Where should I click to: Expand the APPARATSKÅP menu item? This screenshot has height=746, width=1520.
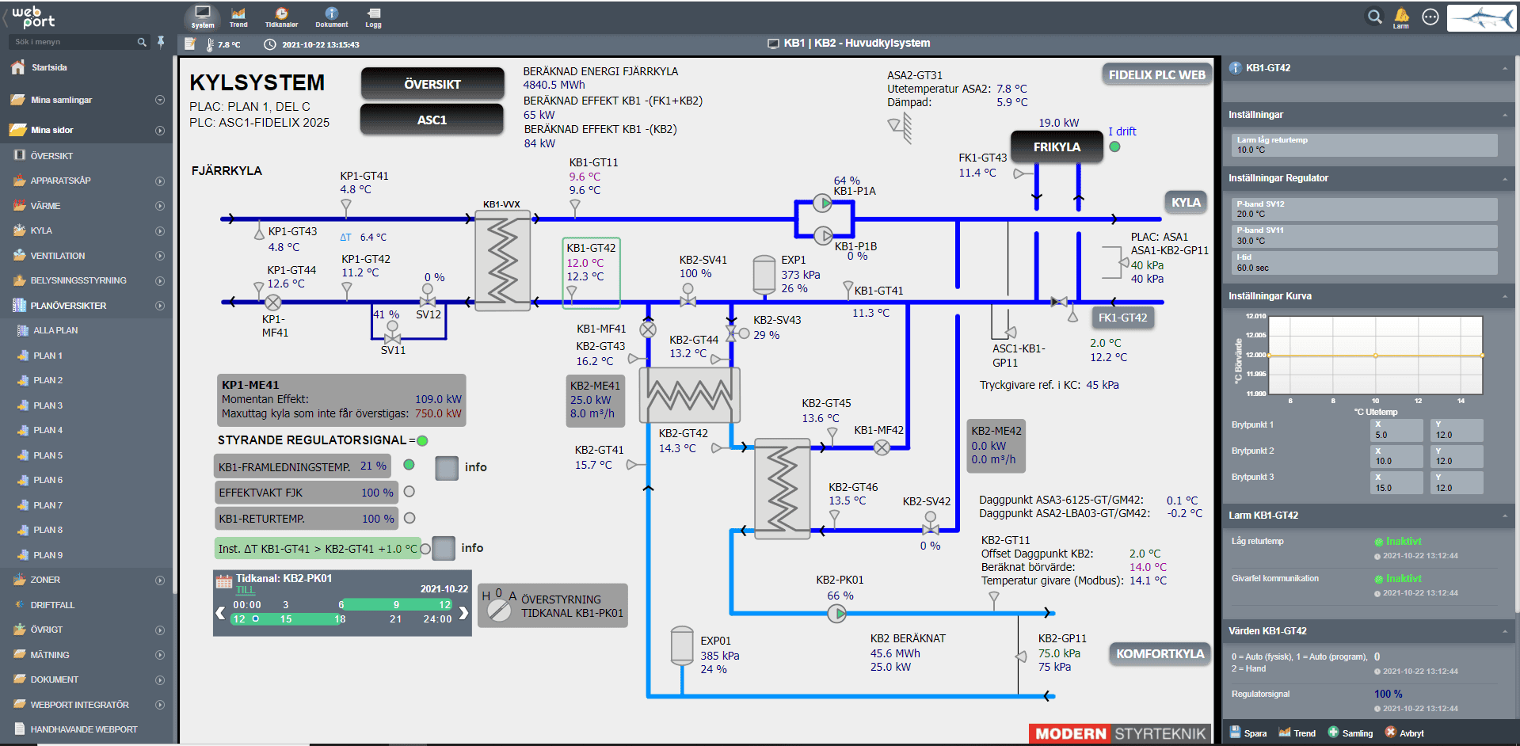159,181
